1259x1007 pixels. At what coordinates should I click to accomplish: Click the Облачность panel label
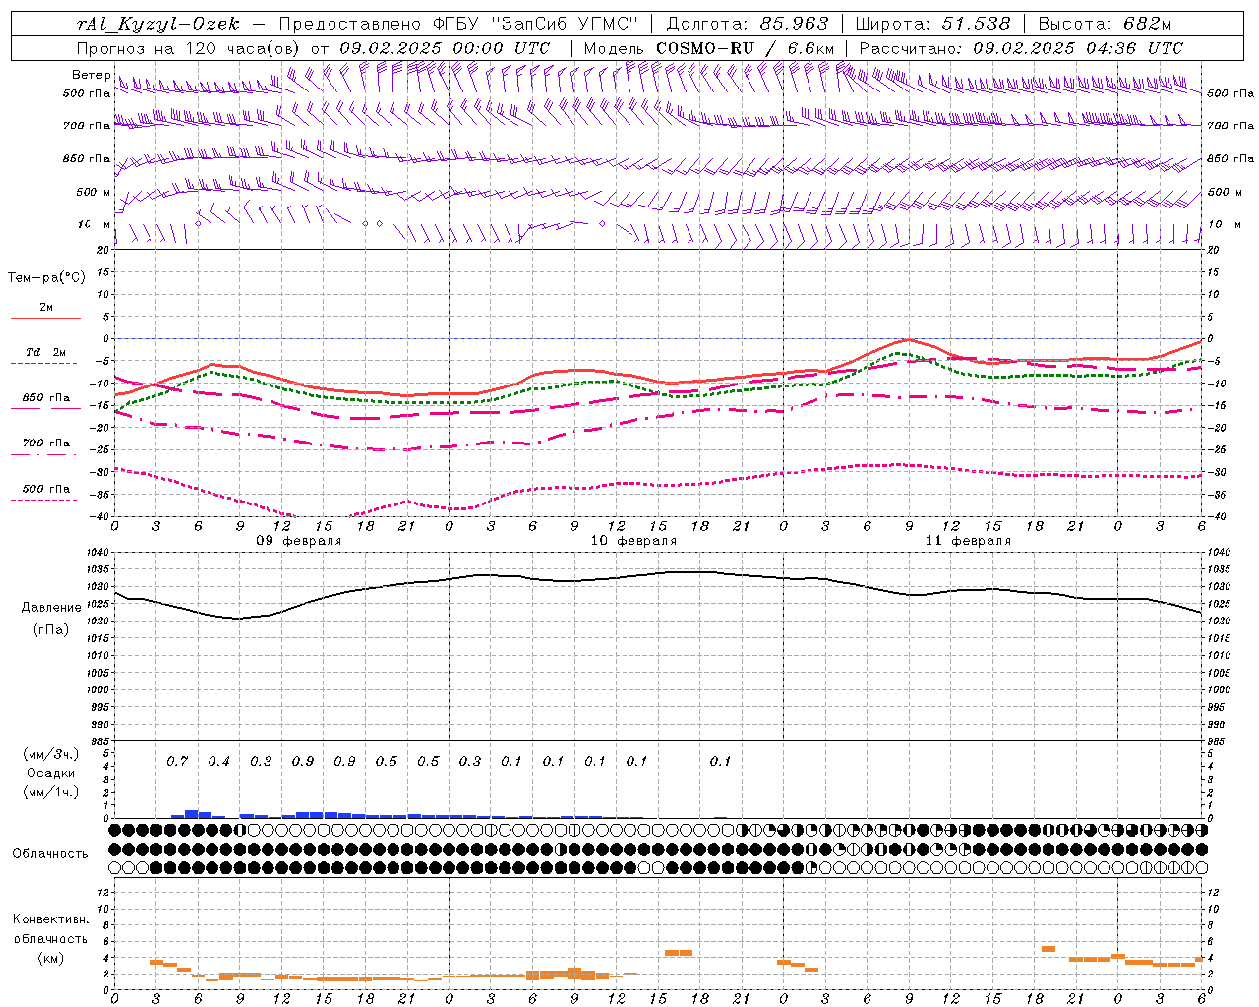[x=50, y=854]
